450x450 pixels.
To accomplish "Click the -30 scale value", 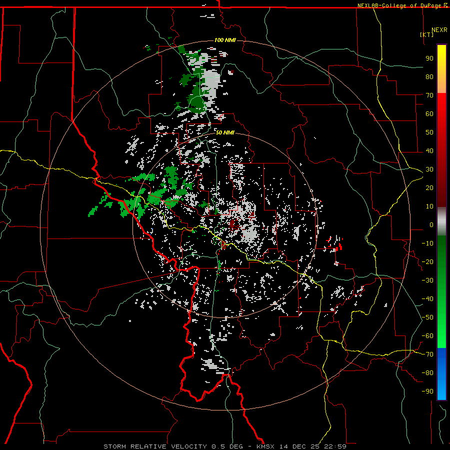I will pyautogui.click(x=427, y=280).
